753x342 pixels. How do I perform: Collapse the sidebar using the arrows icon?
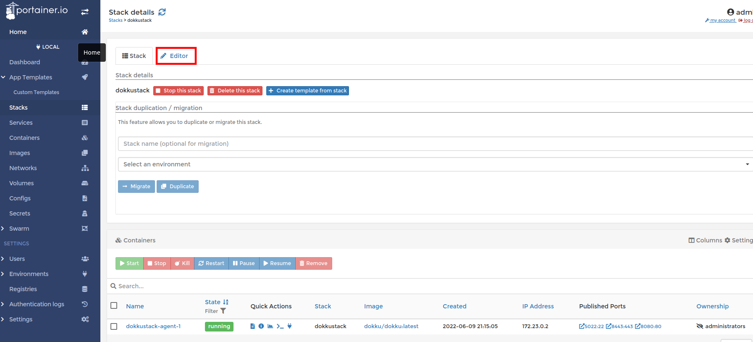click(x=85, y=12)
